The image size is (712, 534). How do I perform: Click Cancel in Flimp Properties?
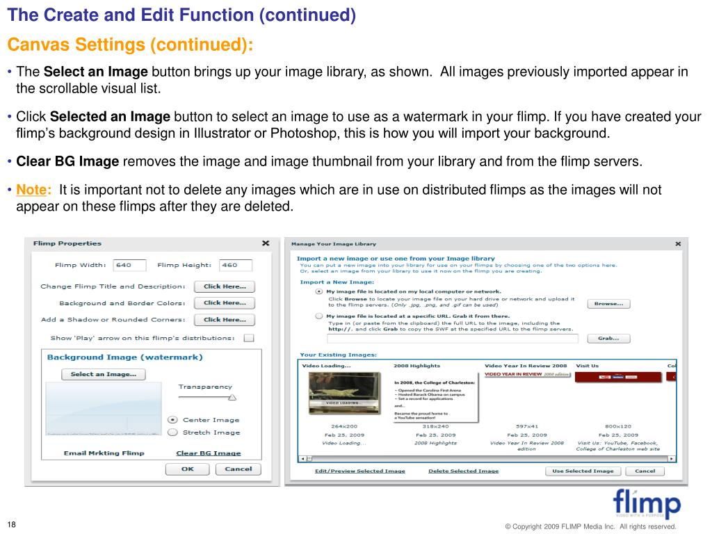[238, 469]
